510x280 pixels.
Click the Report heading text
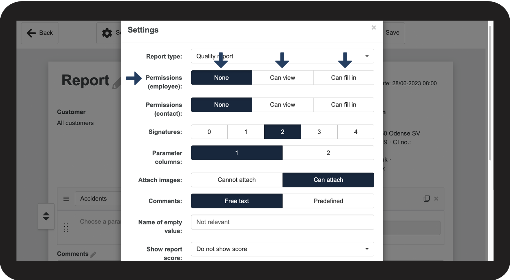(85, 80)
